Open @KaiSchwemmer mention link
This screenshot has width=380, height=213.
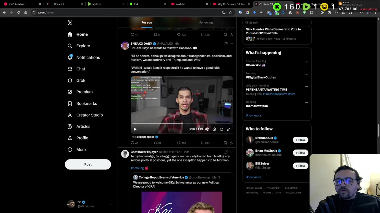click(181, 183)
